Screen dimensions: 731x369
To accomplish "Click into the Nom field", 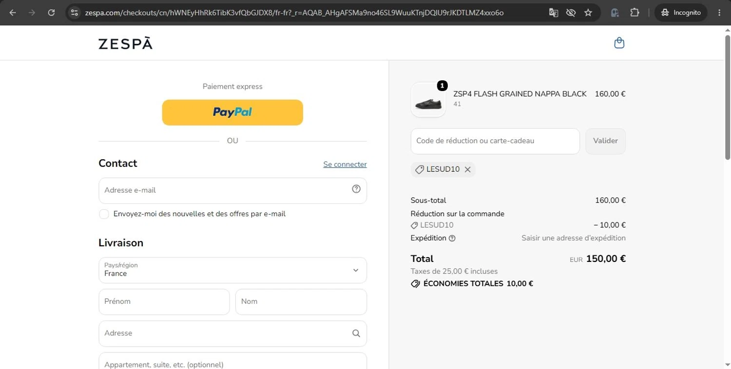I will (301, 302).
